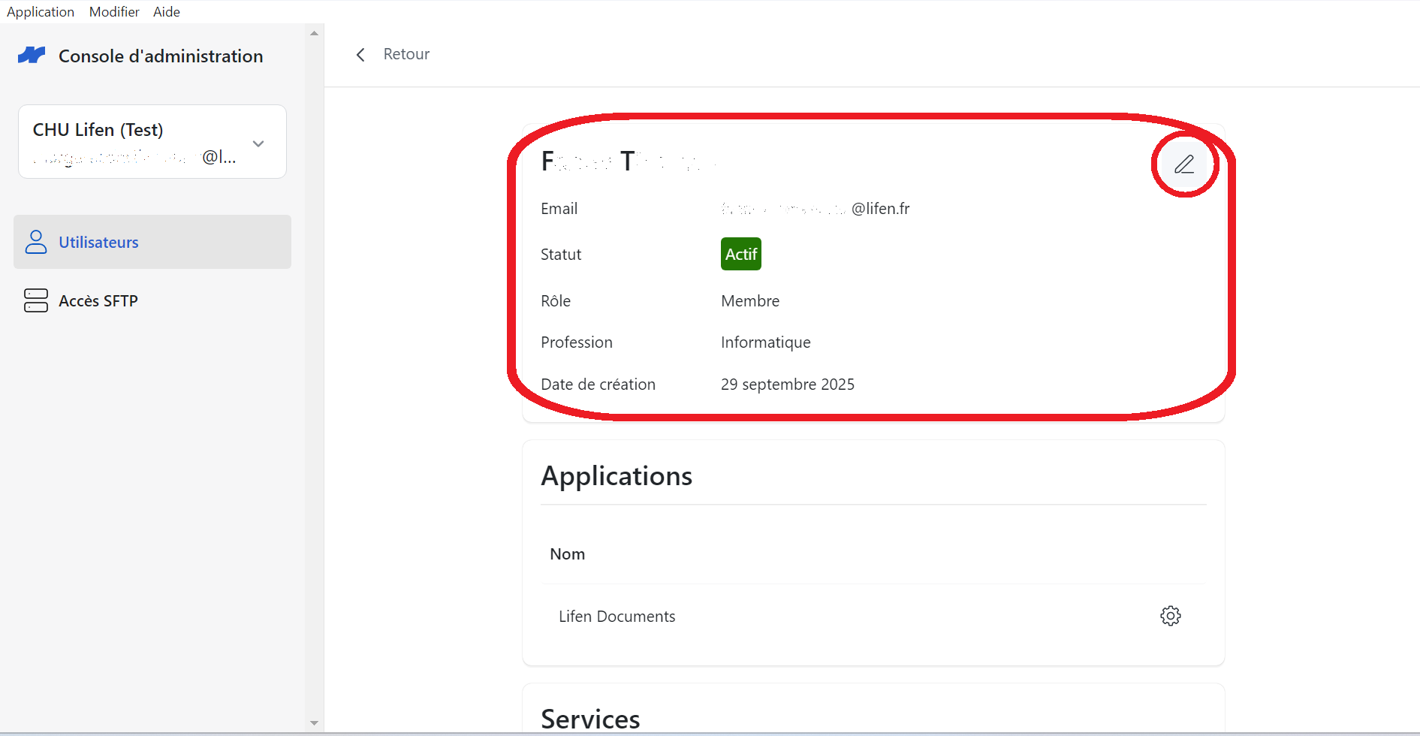Expand the CHU Lifen (Test) organization selector
Image resolution: width=1420 pixels, height=736 pixels.
point(152,142)
